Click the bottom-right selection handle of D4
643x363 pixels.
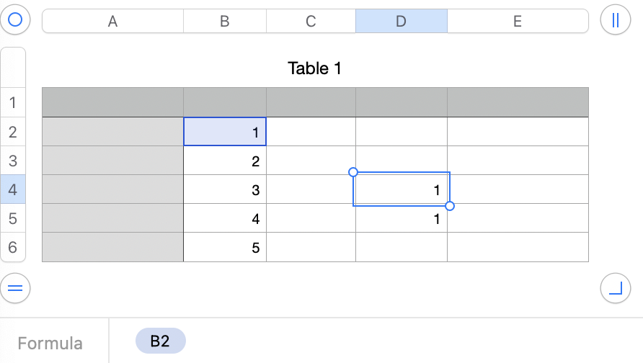click(450, 206)
